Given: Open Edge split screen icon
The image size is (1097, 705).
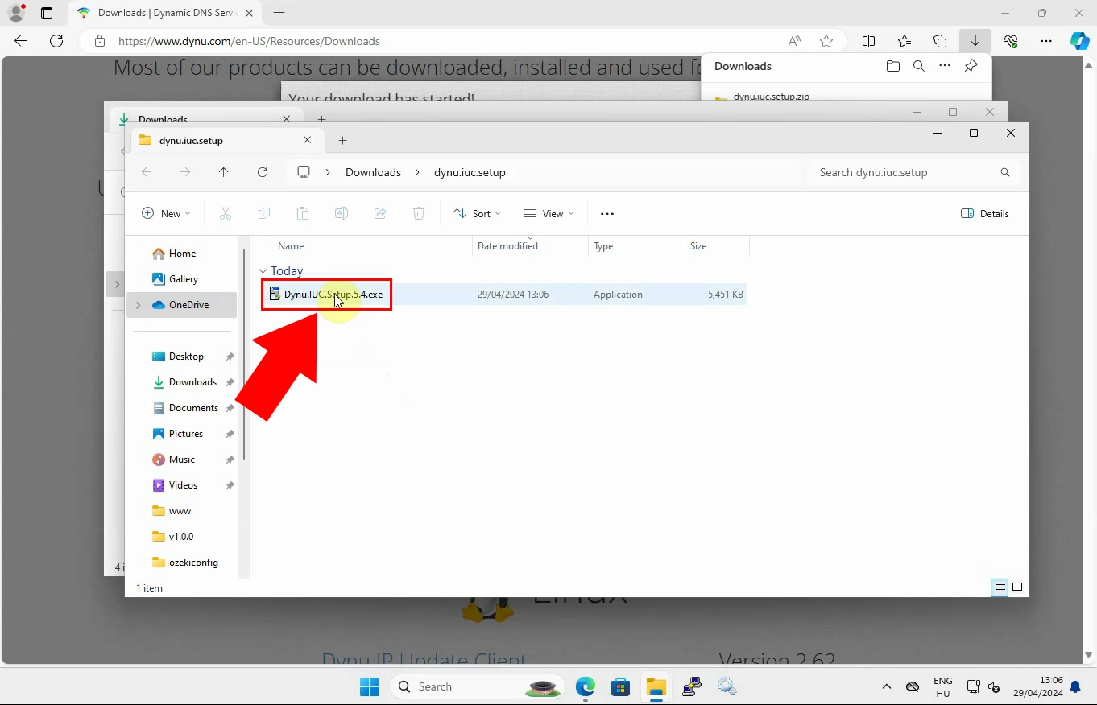Looking at the screenshot, I should (x=869, y=41).
